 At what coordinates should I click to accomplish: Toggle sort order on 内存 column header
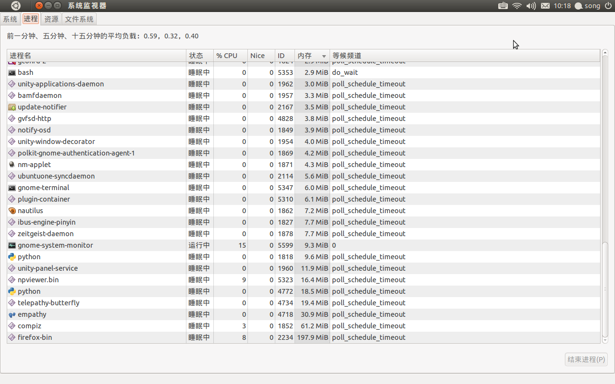click(x=312, y=56)
